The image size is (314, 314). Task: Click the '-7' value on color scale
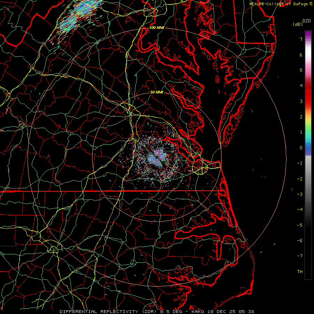[x=300, y=256]
